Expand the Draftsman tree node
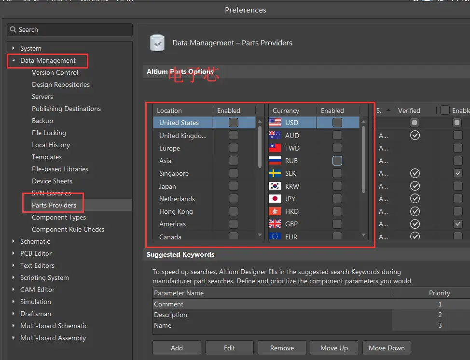 tap(13, 314)
